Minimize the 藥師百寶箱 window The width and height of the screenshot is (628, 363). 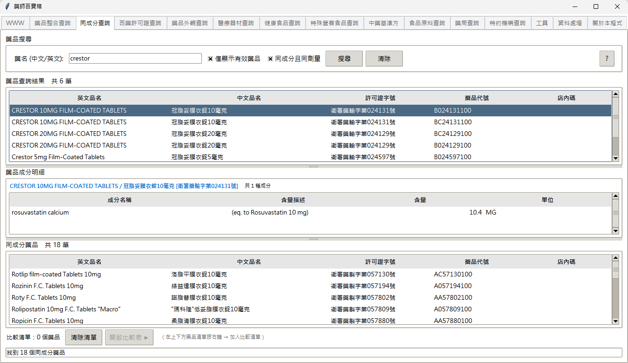(575, 7)
